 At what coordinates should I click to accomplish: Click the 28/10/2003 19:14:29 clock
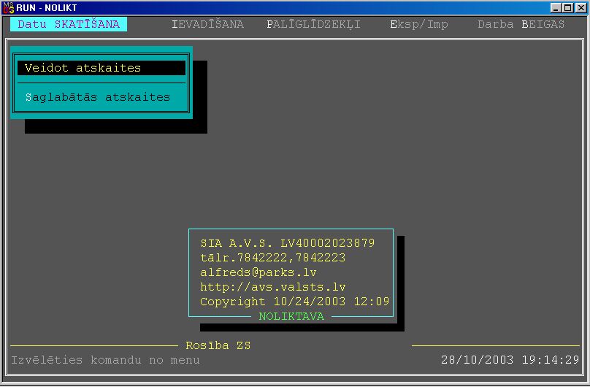click(x=510, y=360)
